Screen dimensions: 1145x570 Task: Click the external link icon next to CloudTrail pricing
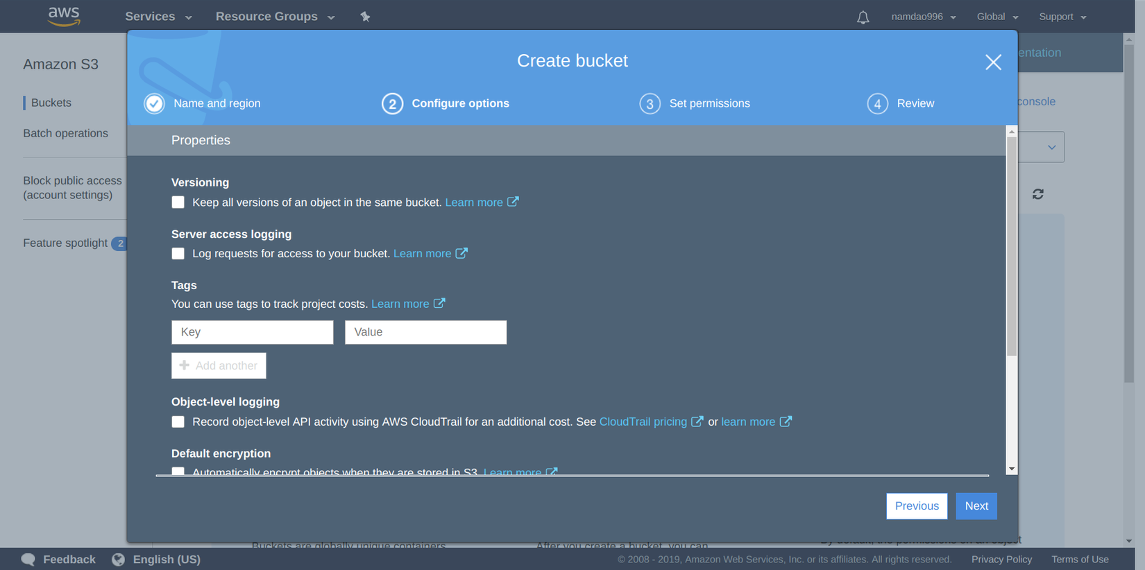(x=697, y=422)
